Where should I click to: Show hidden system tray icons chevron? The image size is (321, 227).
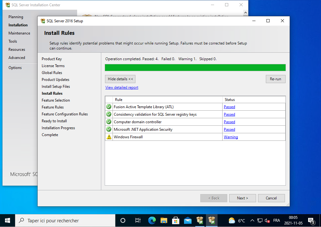pos(252,220)
